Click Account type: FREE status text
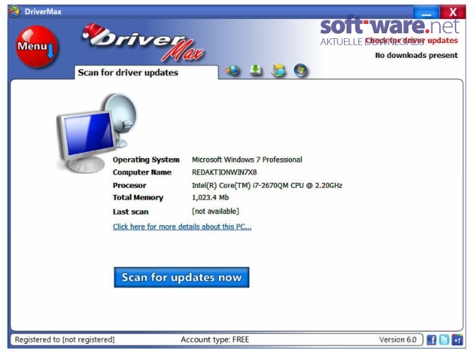Image resolution: width=474 pixels, height=353 pixels. coord(215,340)
